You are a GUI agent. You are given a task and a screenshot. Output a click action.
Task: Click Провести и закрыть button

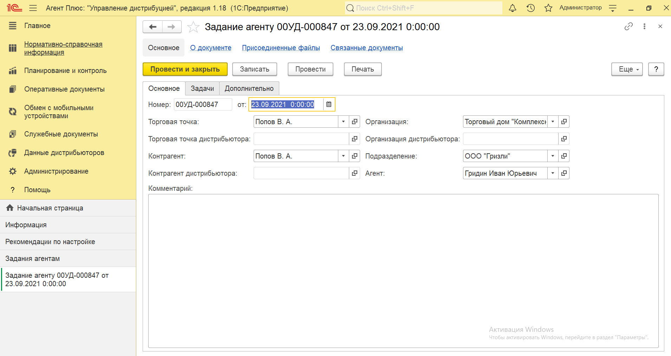point(185,69)
